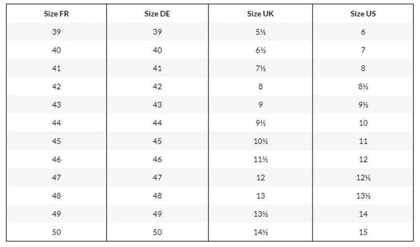The image size is (420, 247).
Task: Click US size 8½ cell
Action: 363,86
